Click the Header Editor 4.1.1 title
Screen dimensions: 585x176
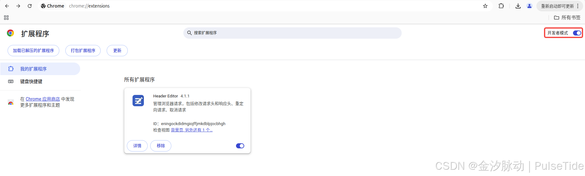coord(171,96)
